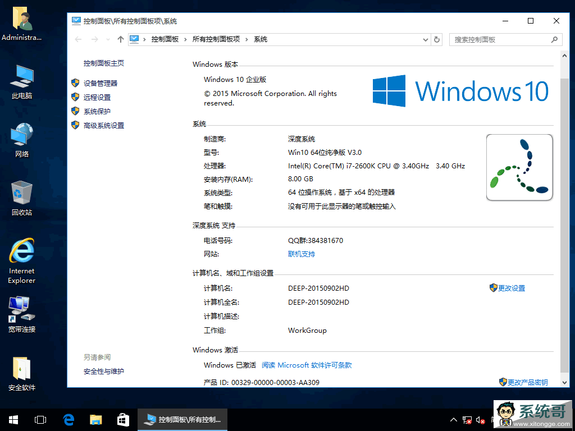Click the 'Windows 已激活' status text
The height and width of the screenshot is (431, 575).
(230, 365)
